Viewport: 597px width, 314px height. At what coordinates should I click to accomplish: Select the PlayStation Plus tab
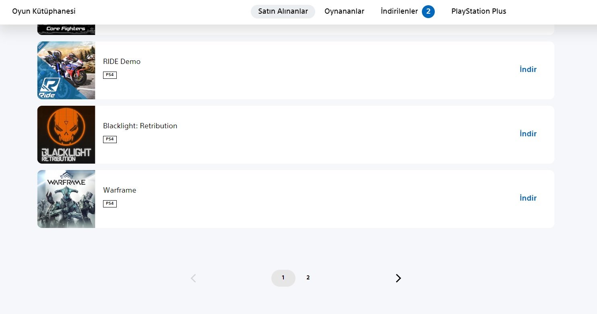[x=479, y=12]
